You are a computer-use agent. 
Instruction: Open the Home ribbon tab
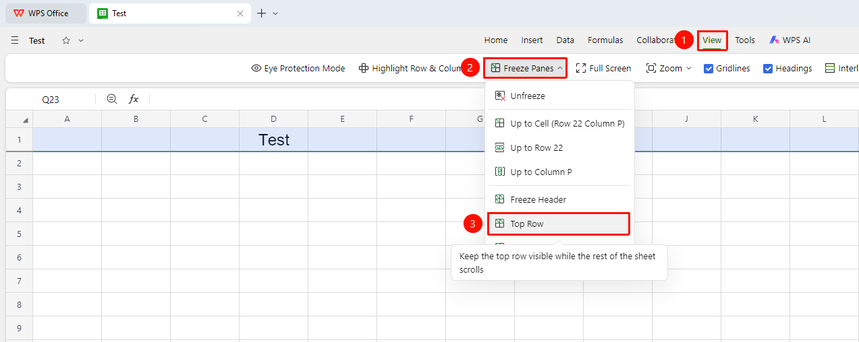click(x=496, y=40)
